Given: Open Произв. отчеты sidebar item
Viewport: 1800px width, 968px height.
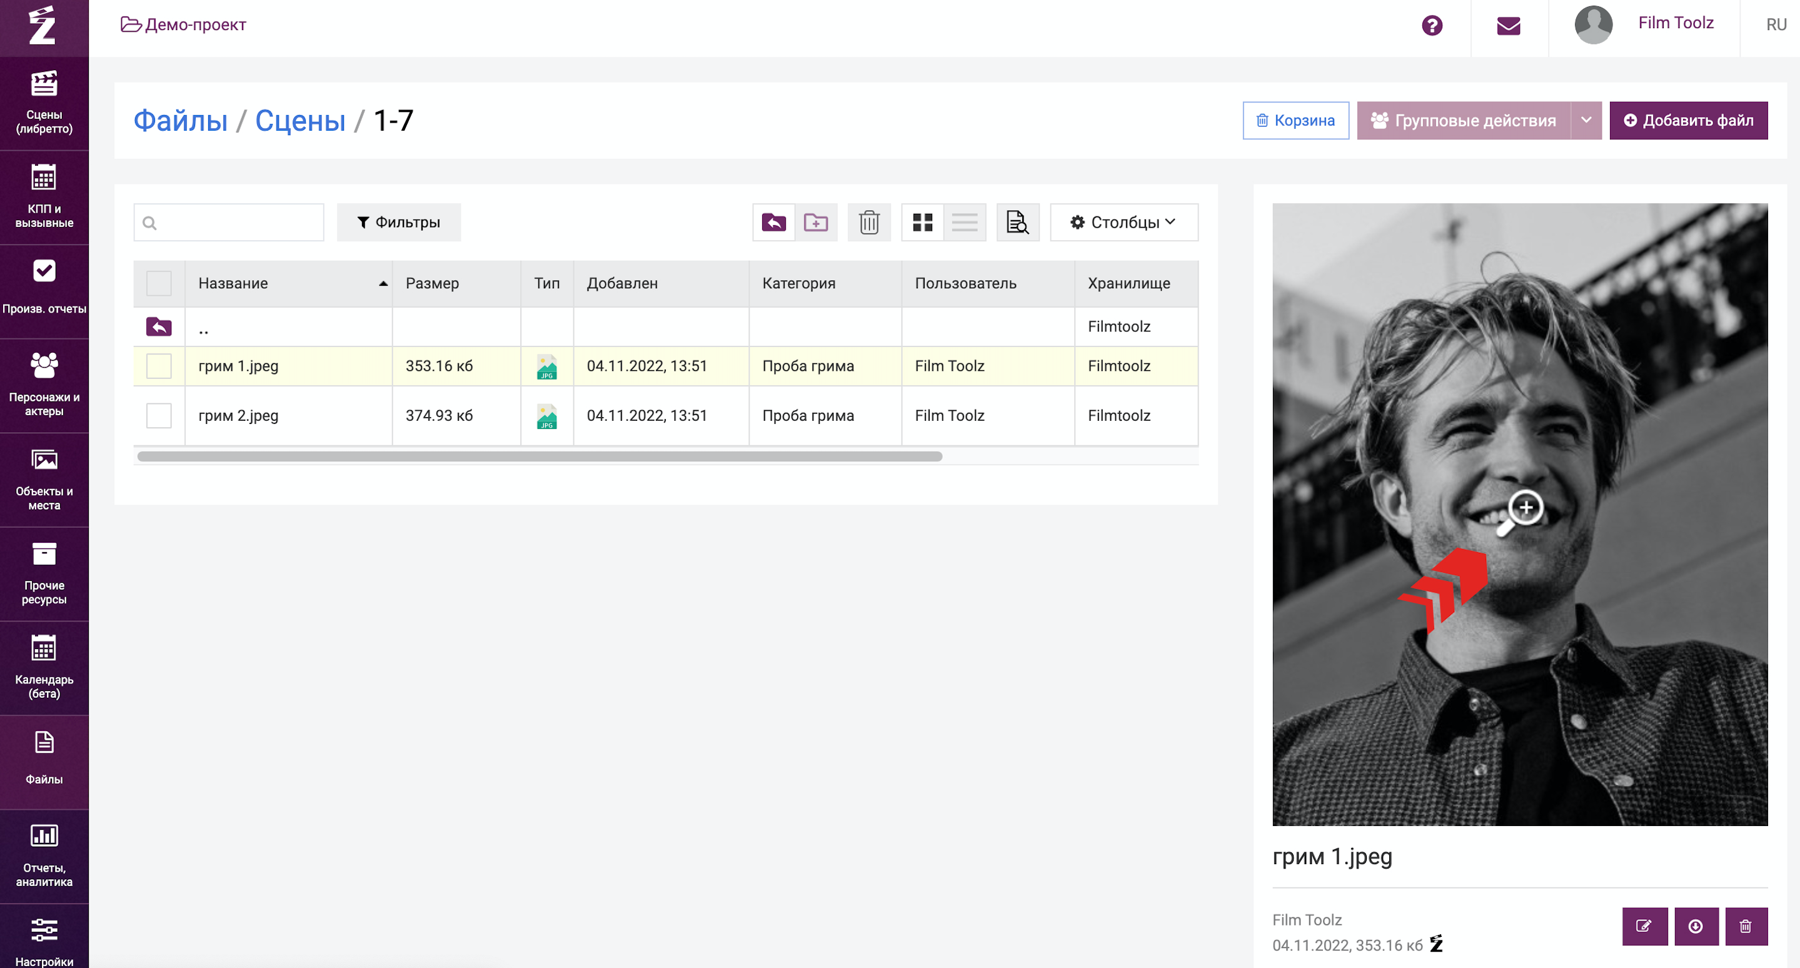Looking at the screenshot, I should (x=44, y=291).
